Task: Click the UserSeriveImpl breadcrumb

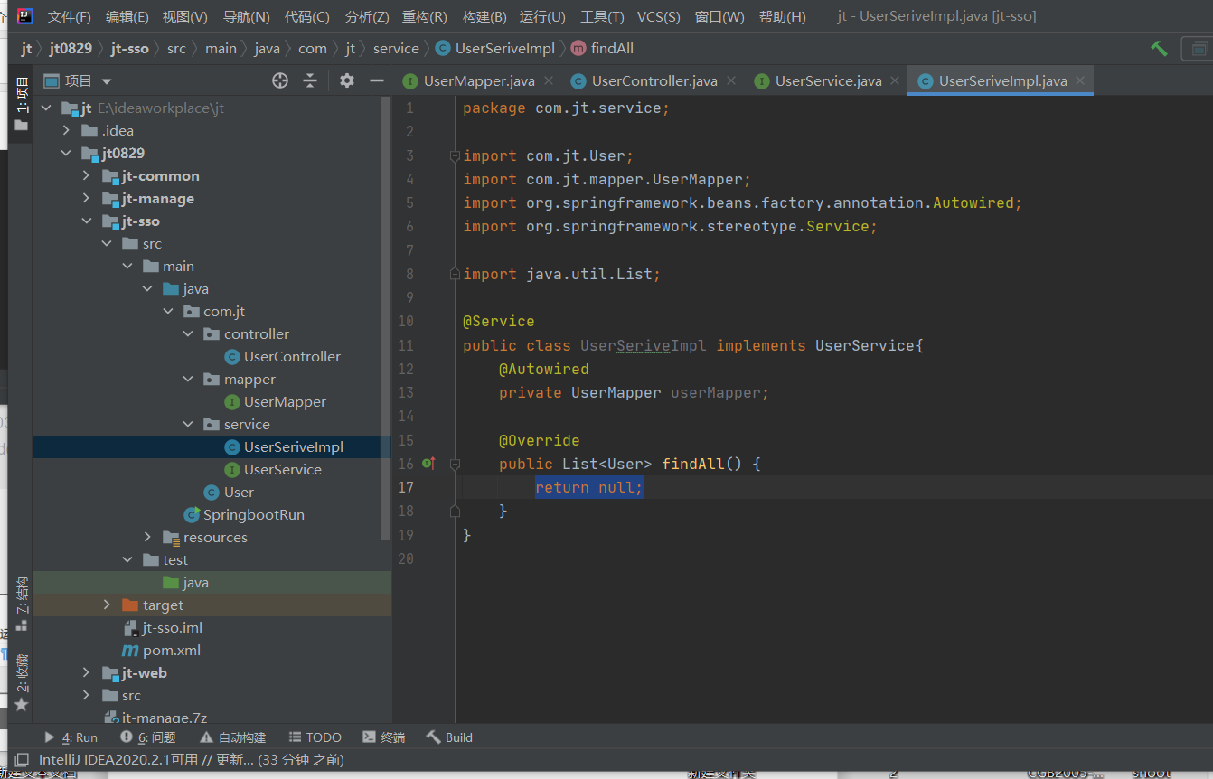Action: [x=495, y=49]
